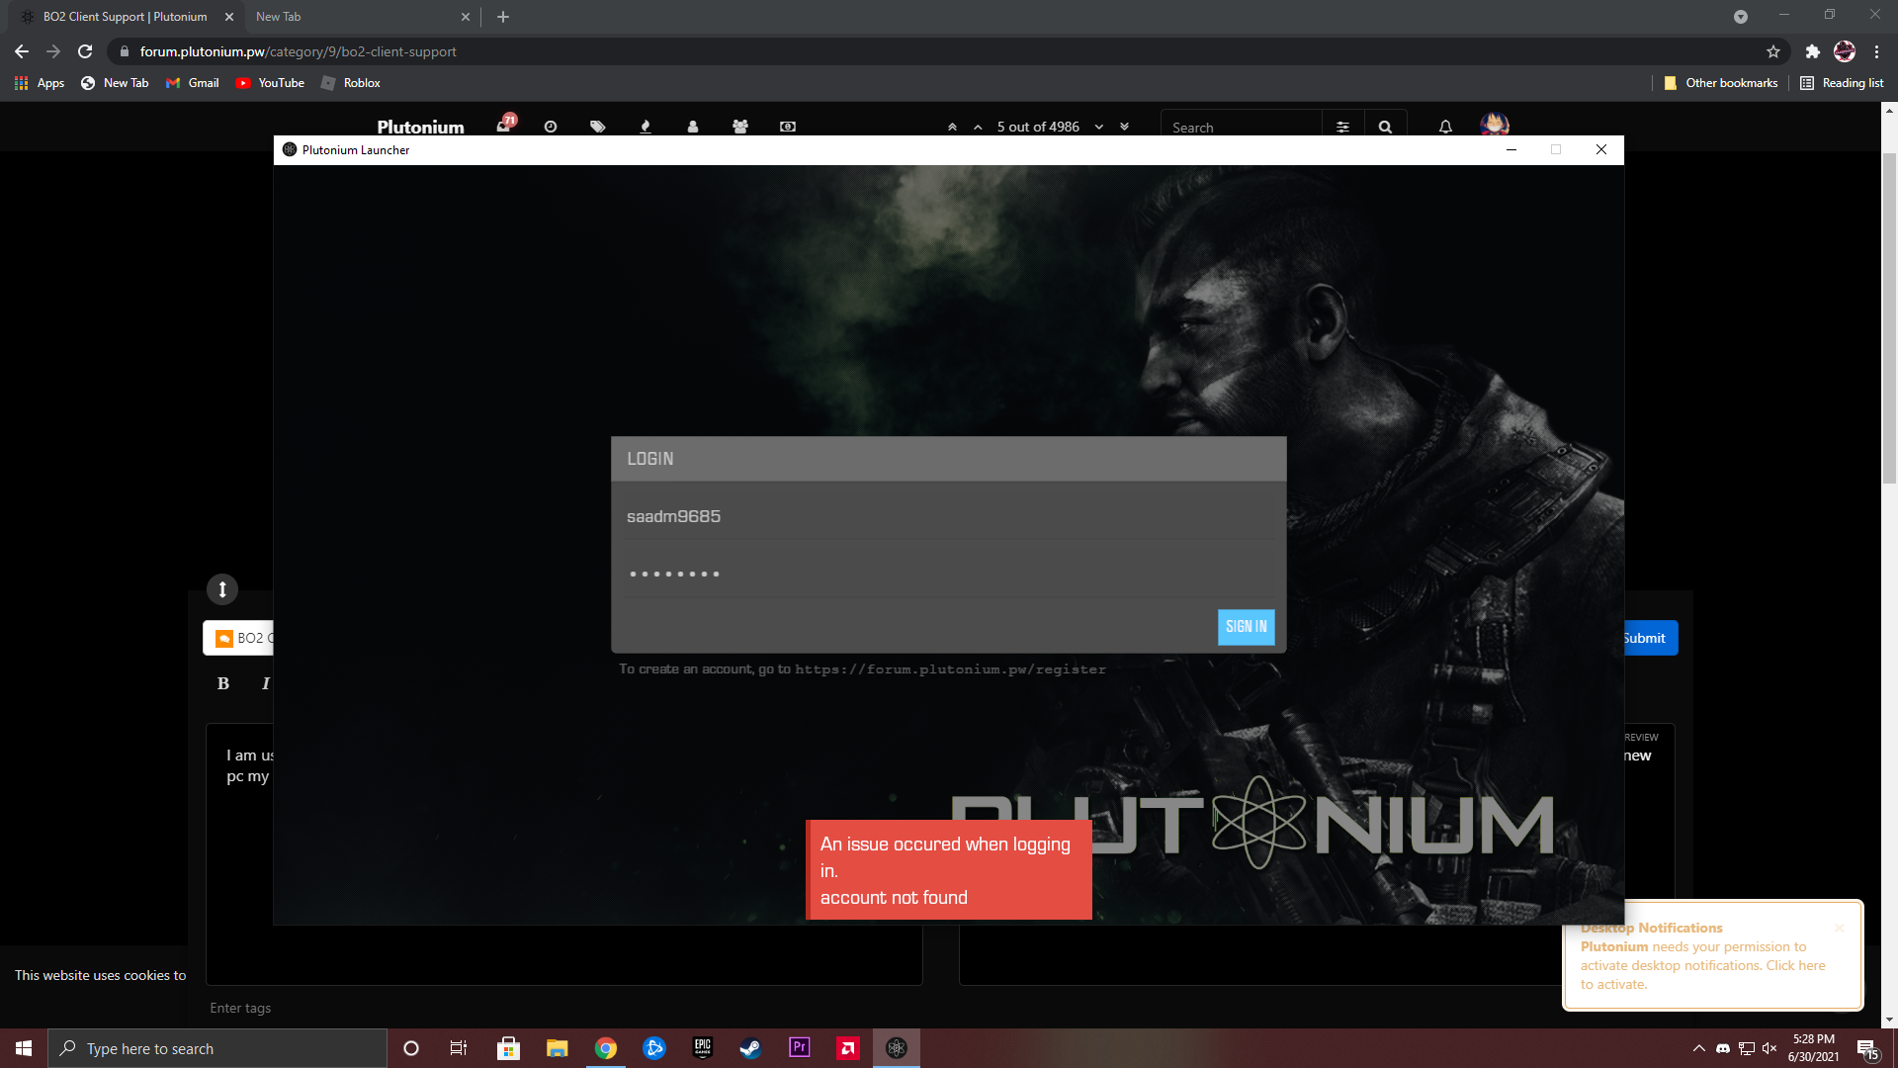1898x1068 pixels.
Task: Click the notifications bell icon
Action: 1445,127
